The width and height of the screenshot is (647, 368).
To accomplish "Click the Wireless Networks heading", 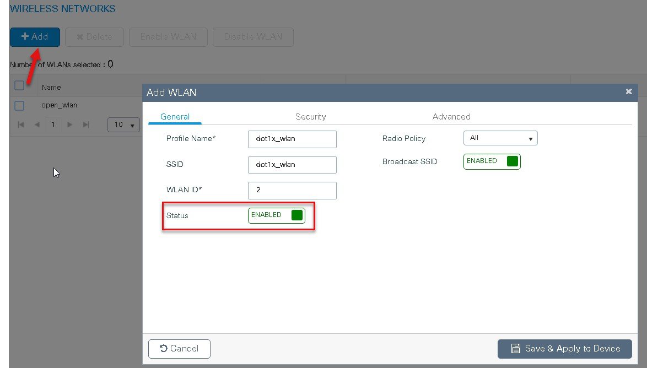I will point(63,9).
